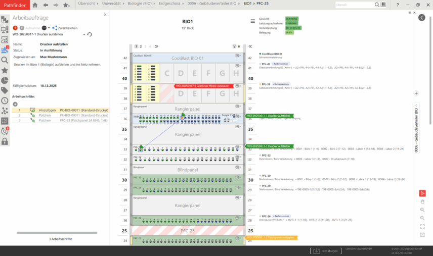This screenshot has height=256, width=433.
Task: Collapse the right panel with chevron button
Action: pos(422,18)
